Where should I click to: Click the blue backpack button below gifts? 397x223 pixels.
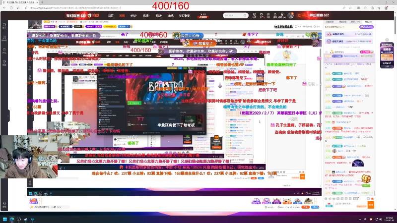point(315,207)
